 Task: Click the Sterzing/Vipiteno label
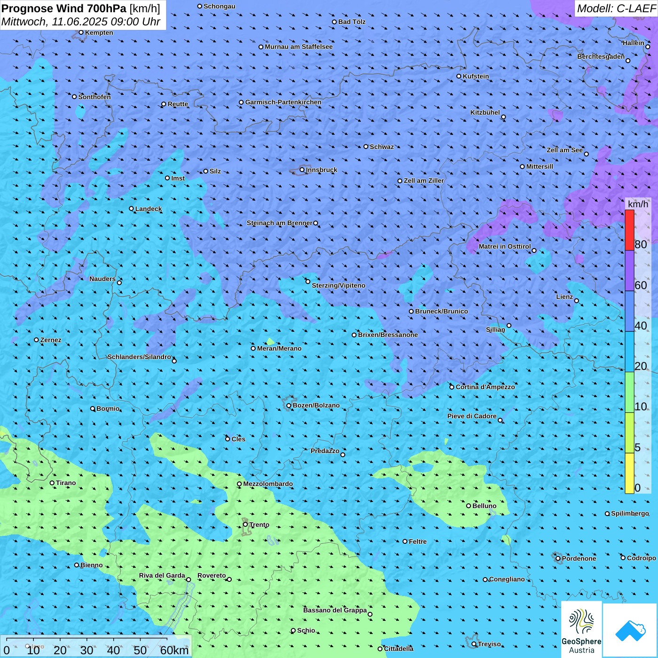338,285
